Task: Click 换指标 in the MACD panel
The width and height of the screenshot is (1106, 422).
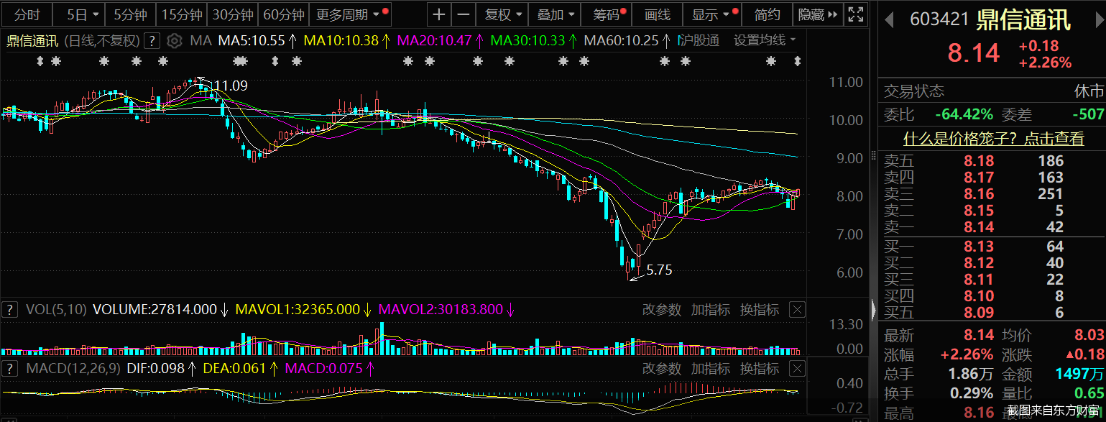Action: [760, 369]
